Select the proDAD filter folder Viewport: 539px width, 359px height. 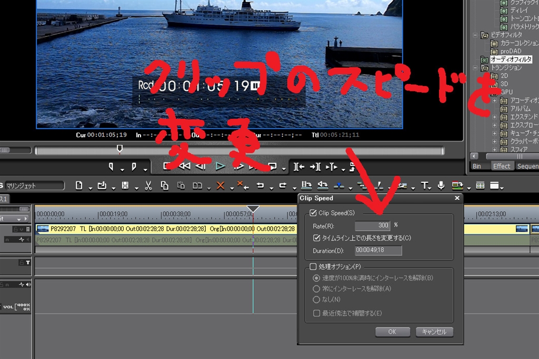click(511, 51)
